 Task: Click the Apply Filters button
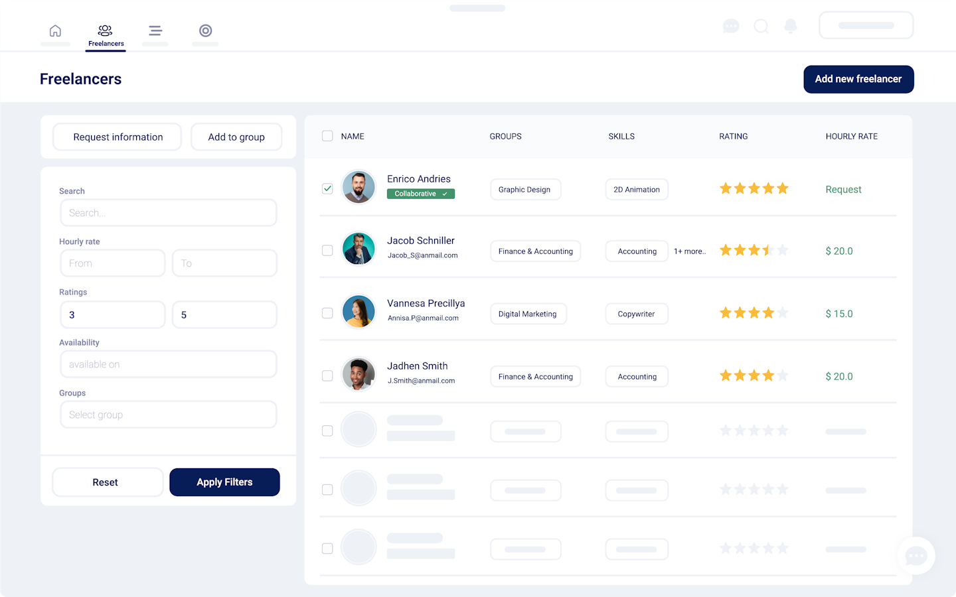(224, 482)
